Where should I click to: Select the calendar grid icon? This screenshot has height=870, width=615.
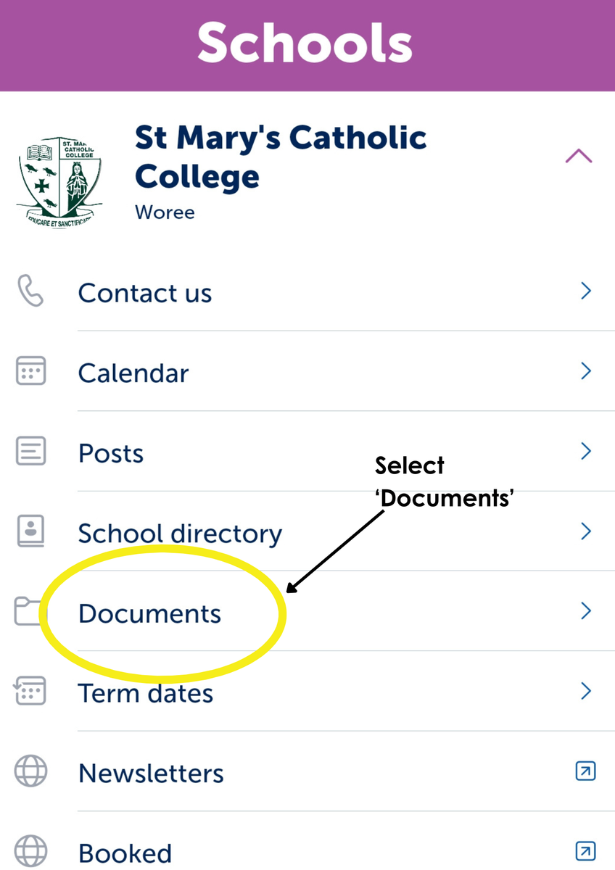[30, 371]
